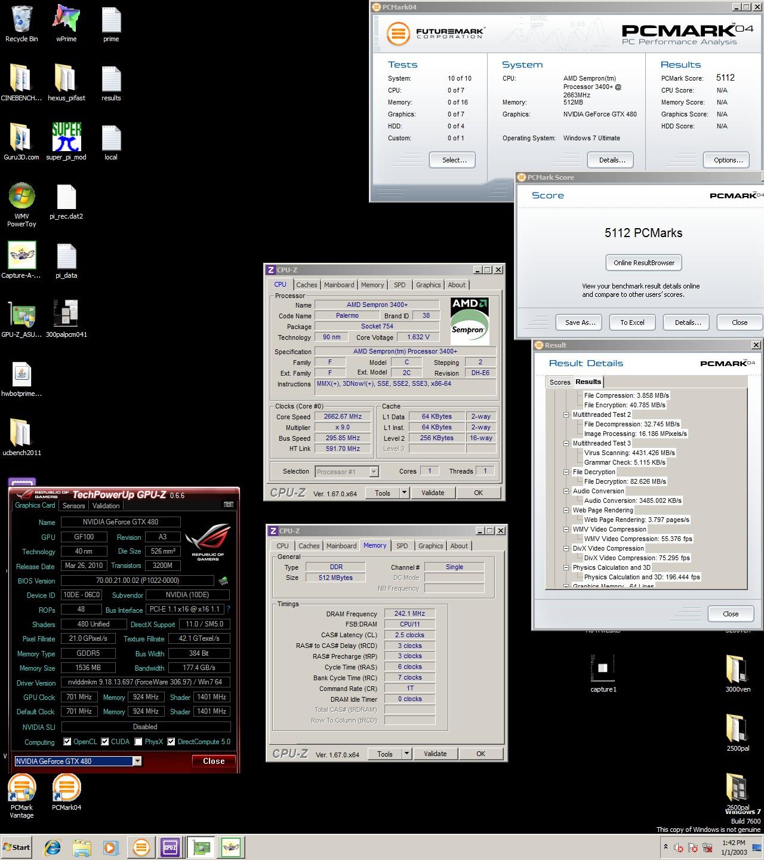The image size is (764, 860).
Task: Click the Bus Interface question mark in GPU-Z
Action: 227,610
